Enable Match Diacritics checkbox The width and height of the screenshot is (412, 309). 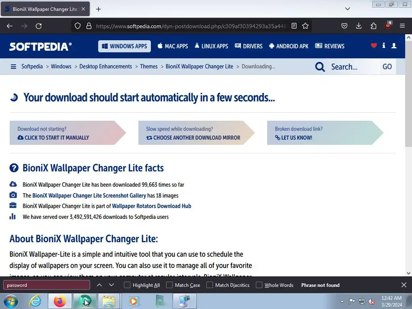pos(209,285)
